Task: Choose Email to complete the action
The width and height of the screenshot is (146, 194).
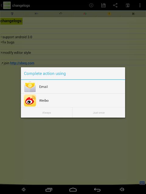Action: pos(73,87)
